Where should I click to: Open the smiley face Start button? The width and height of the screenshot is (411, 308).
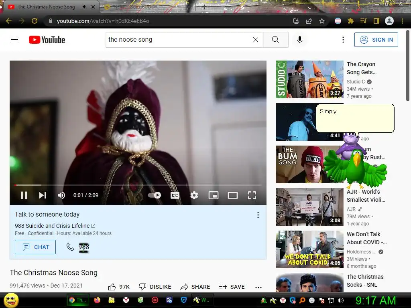click(11, 300)
